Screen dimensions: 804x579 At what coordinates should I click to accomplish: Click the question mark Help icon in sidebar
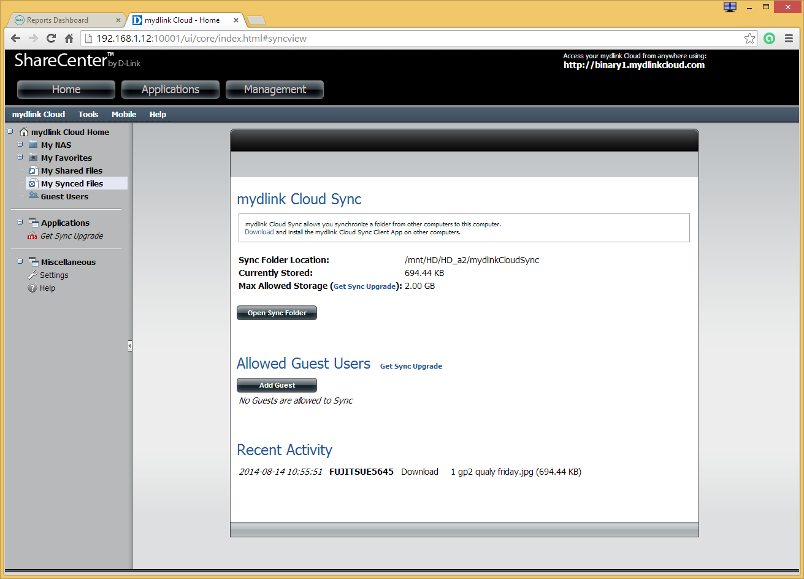point(33,288)
